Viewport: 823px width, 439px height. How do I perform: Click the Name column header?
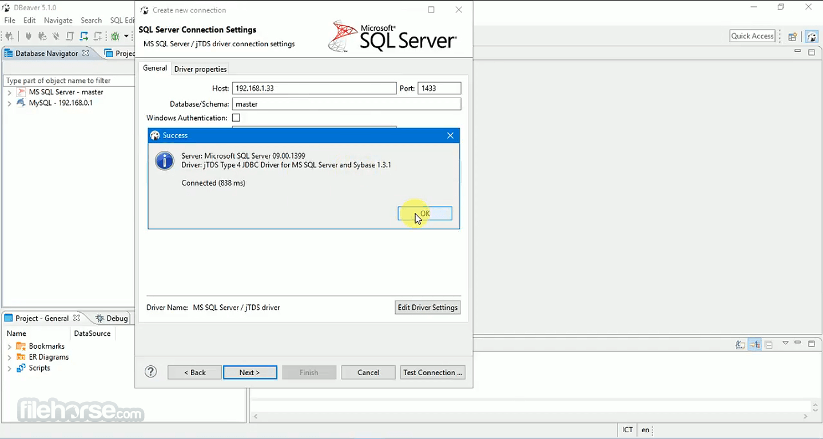37,333
